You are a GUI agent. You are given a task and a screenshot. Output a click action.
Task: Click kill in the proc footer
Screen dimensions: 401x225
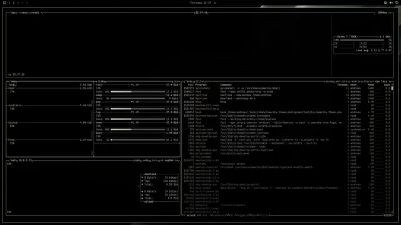tap(232, 215)
